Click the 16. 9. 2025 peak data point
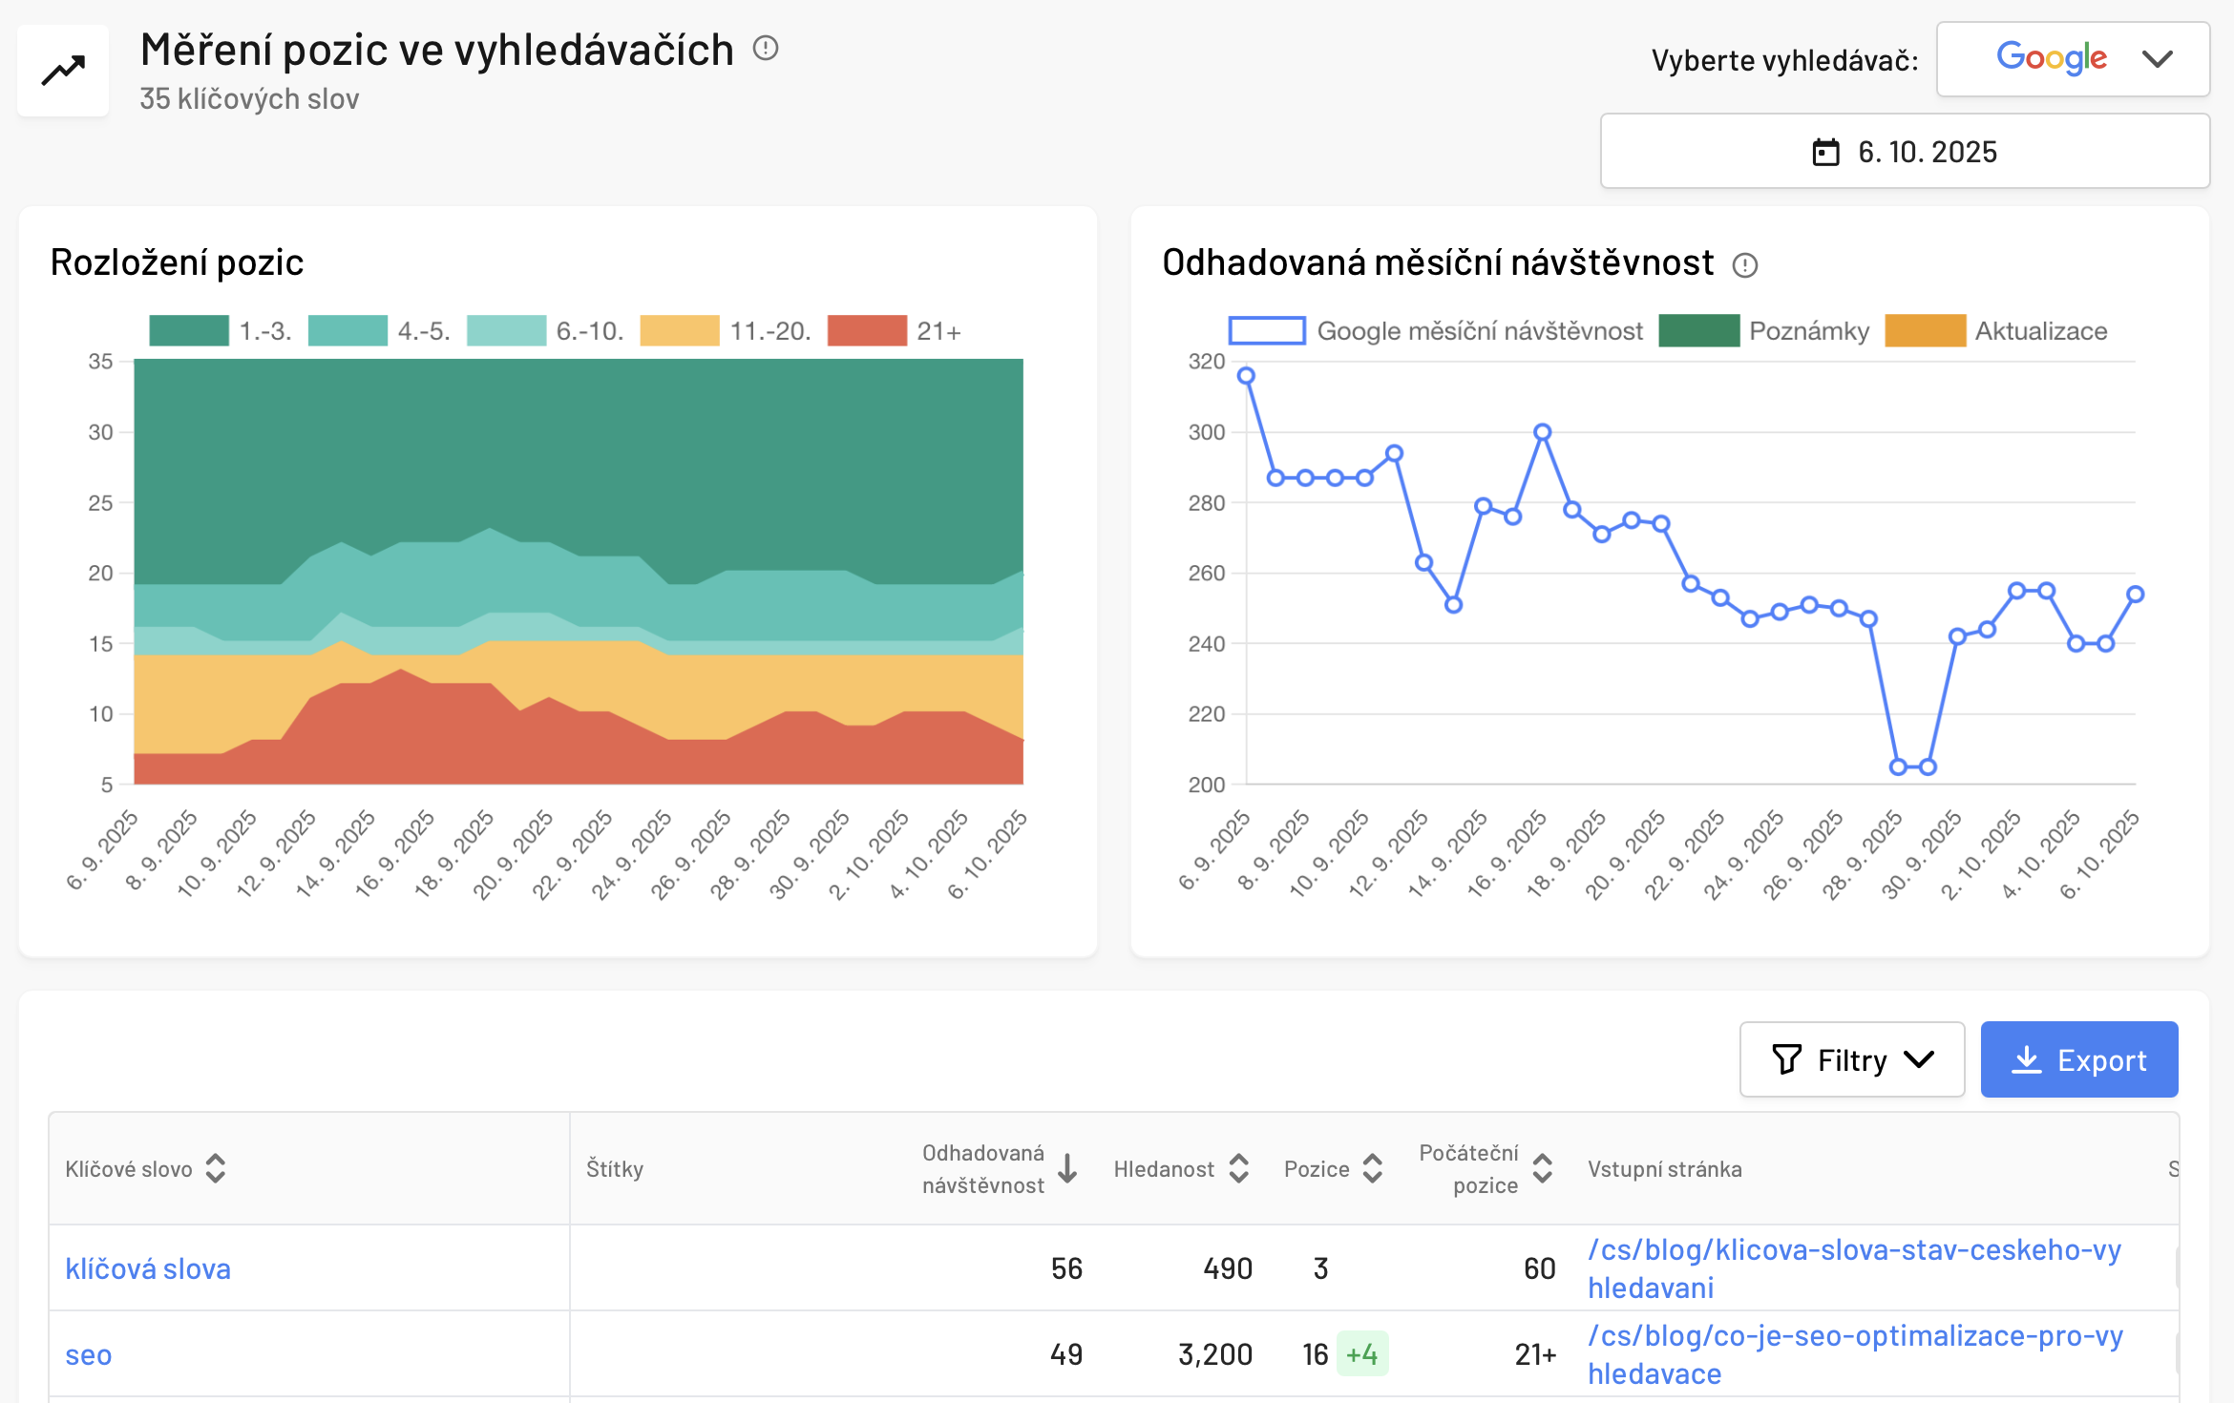 pos(1542,432)
